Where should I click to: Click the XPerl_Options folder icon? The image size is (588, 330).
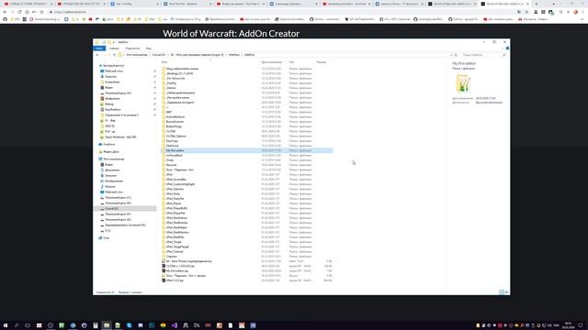pyautogui.click(x=164, y=189)
